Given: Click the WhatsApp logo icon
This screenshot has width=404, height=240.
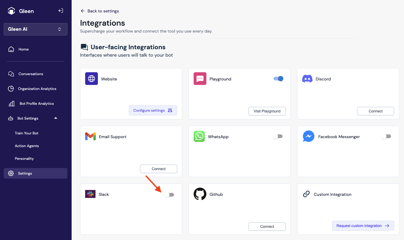Looking at the screenshot, I should pos(199,136).
